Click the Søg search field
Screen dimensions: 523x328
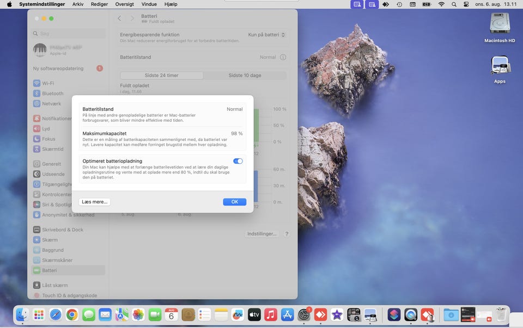click(x=69, y=34)
